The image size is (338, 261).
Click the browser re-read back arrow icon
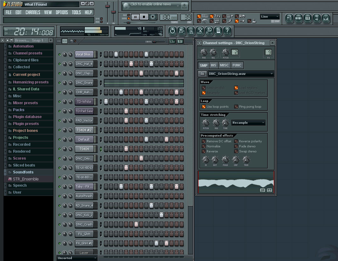(11, 40)
